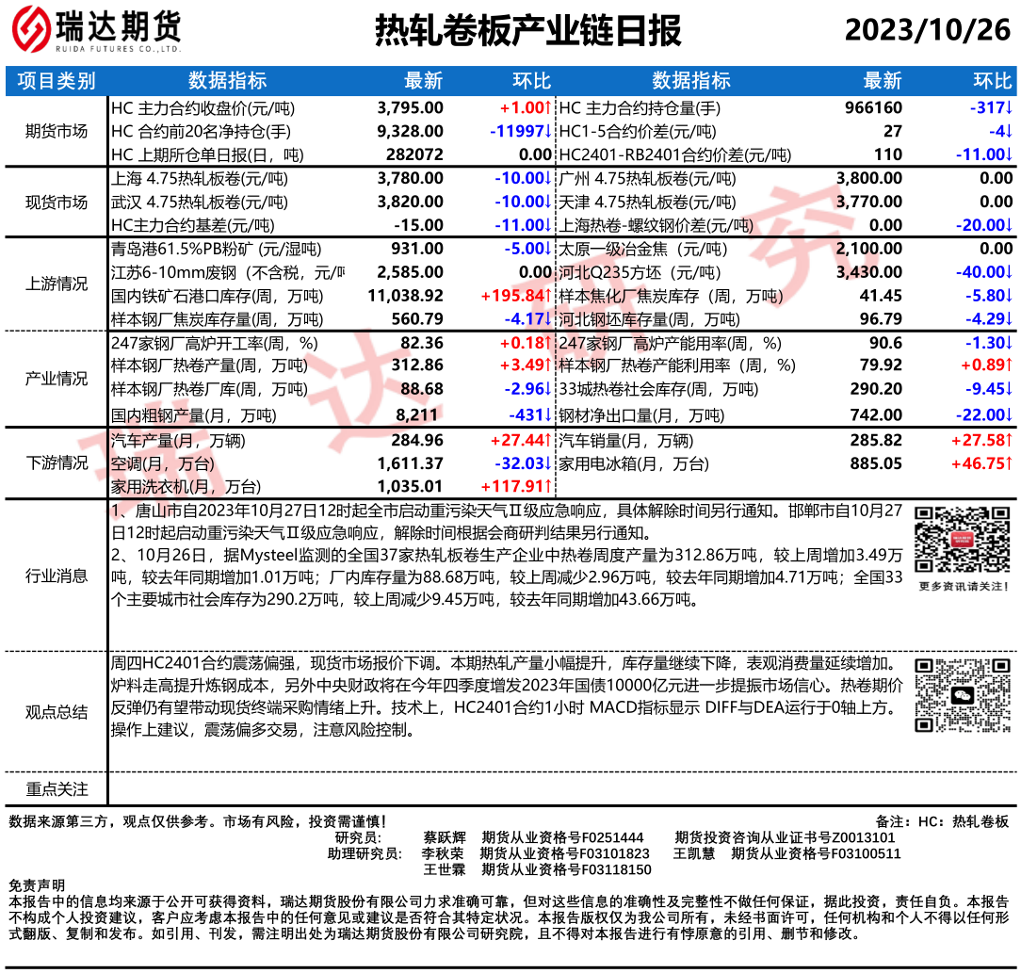1021x973 pixels.
Task: Click the red up arrow beside +117.91
Action: (x=547, y=486)
